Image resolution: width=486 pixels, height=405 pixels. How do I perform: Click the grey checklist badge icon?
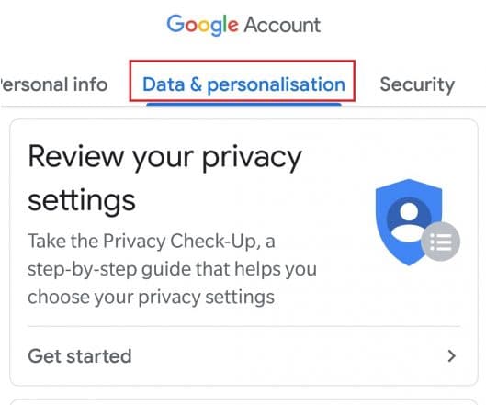click(x=440, y=242)
